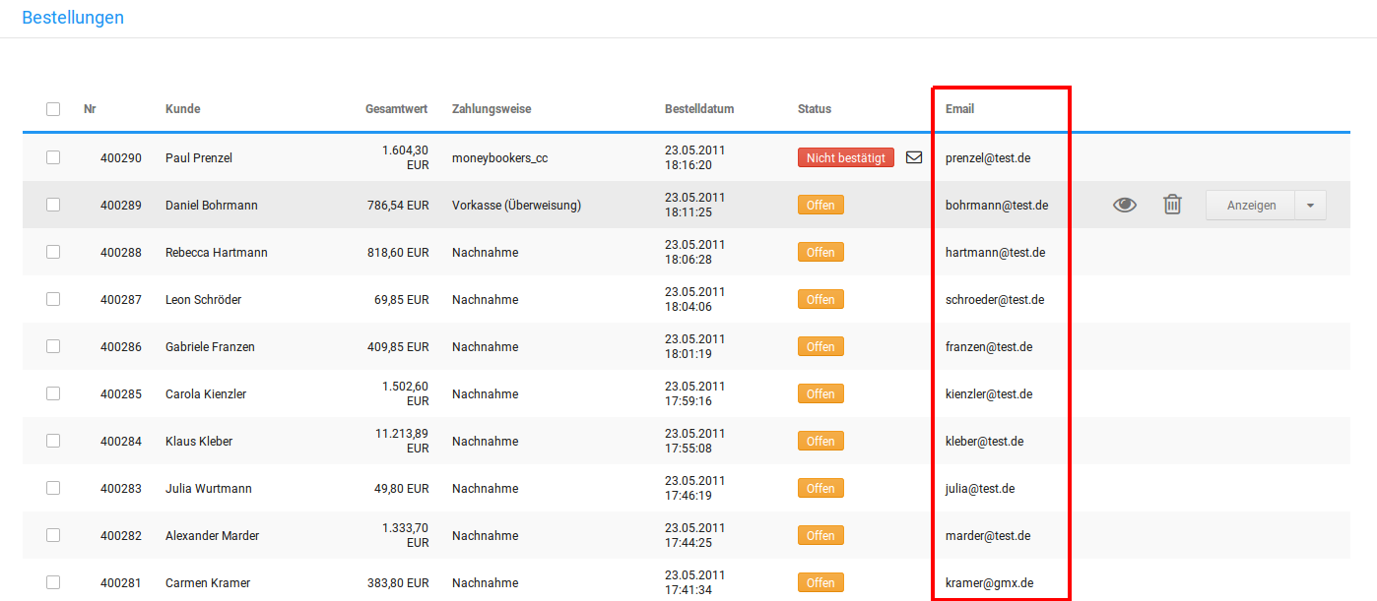Click email address kramer@gmx.de
This screenshot has height=601, width=1377.
point(988,583)
